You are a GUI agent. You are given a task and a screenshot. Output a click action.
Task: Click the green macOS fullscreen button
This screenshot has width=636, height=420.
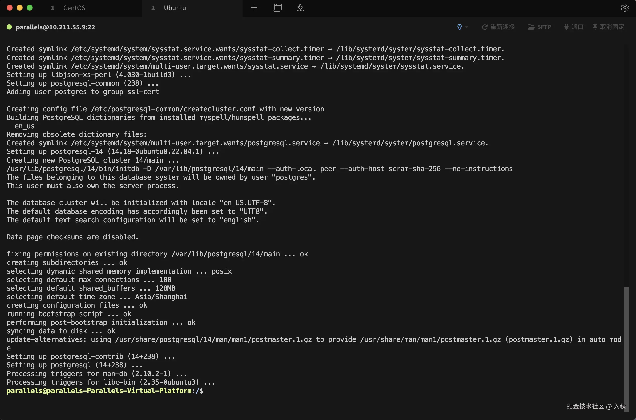[x=30, y=8]
